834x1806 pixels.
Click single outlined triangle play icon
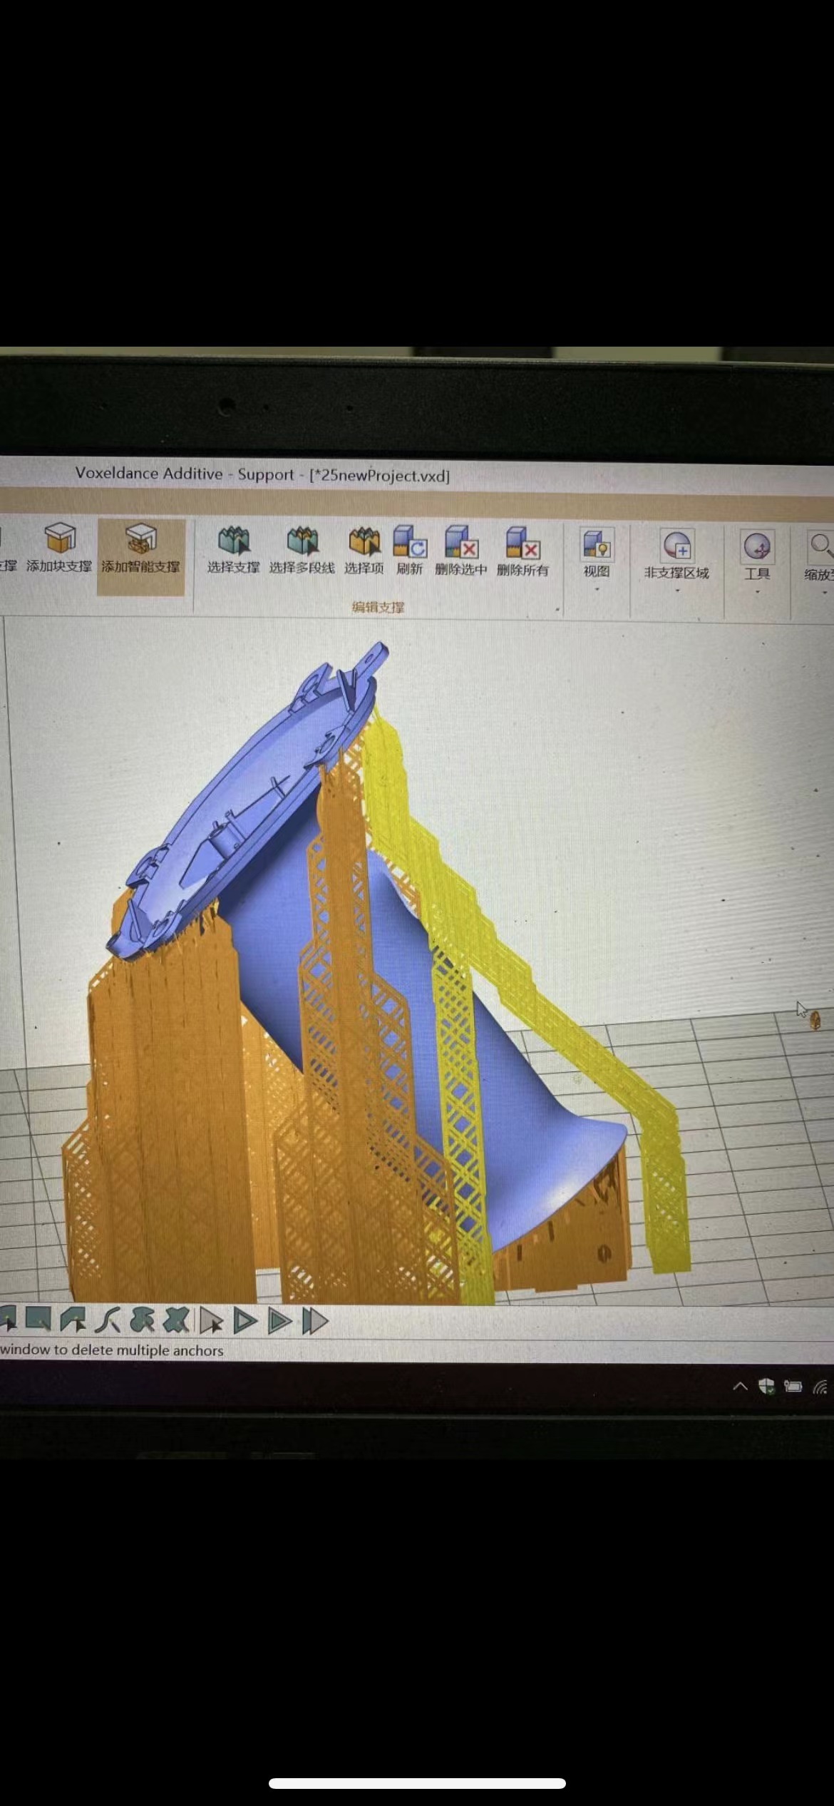244,1321
